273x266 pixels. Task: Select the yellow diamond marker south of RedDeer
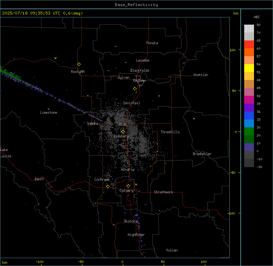135,89
